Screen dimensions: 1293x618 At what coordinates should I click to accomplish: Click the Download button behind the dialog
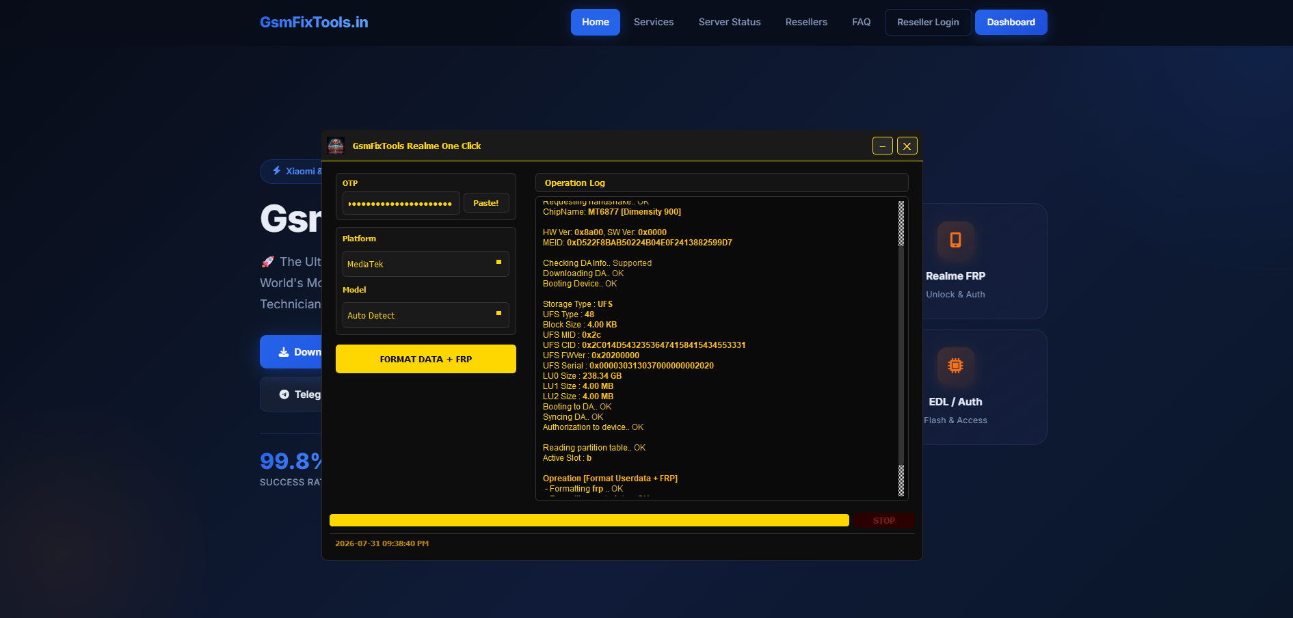[291, 352]
